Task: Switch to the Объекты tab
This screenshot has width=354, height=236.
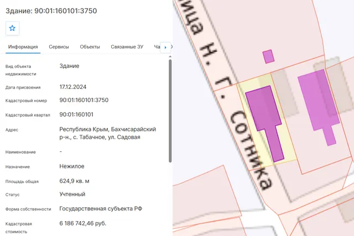Action: point(90,47)
